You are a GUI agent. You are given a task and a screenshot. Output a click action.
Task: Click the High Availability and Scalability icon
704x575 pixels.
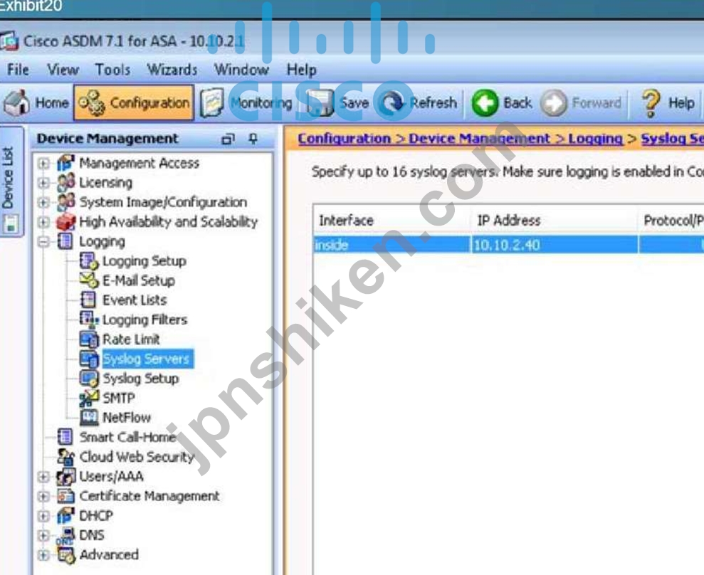coord(65,222)
